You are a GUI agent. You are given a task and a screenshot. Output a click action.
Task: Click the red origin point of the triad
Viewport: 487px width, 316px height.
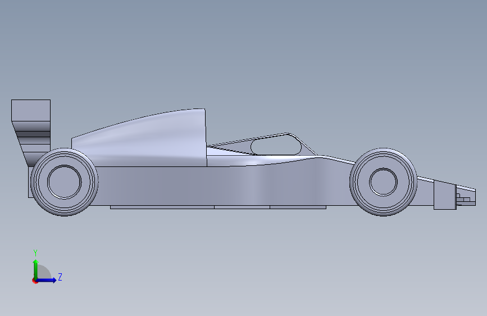click(35, 281)
